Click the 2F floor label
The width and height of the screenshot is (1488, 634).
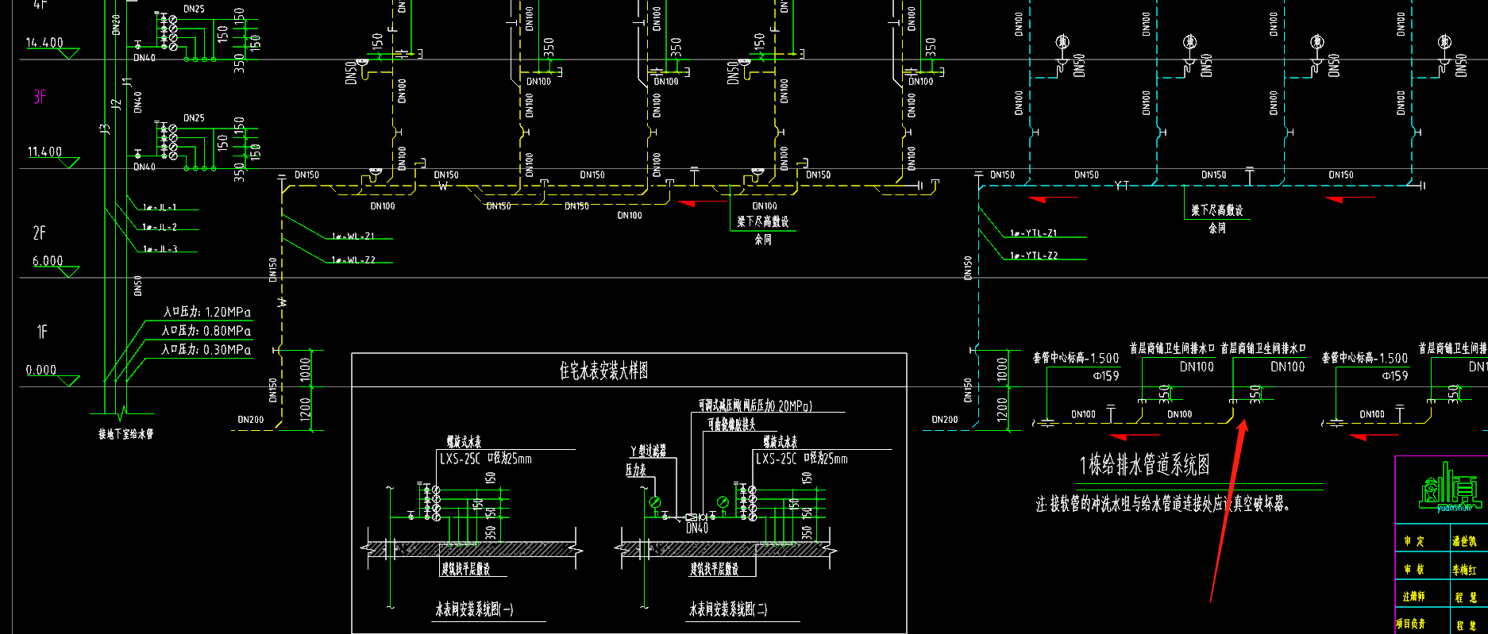pyautogui.click(x=40, y=232)
